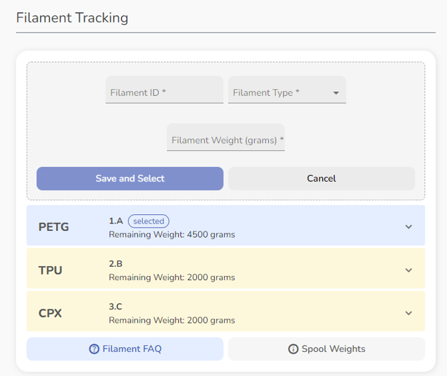The width and height of the screenshot is (447, 376).
Task: Click 3.C Remaining Weight 2000 grams text
Action: click(171, 320)
